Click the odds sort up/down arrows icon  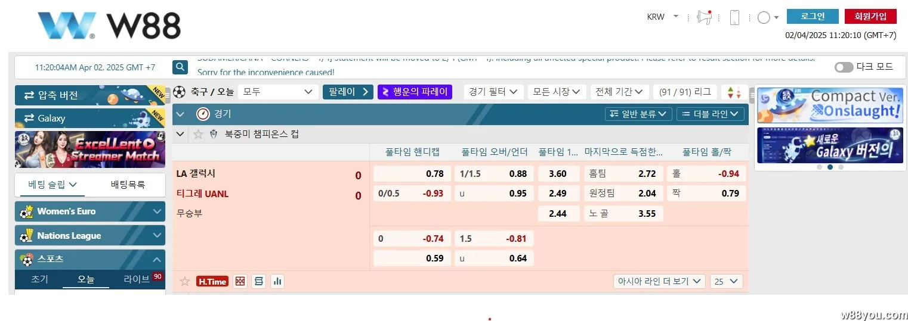point(734,92)
